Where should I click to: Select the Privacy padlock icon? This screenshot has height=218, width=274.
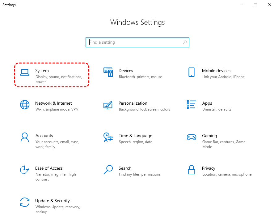point(191,170)
